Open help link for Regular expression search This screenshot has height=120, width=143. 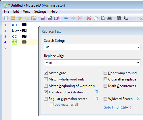click(x=96, y=98)
